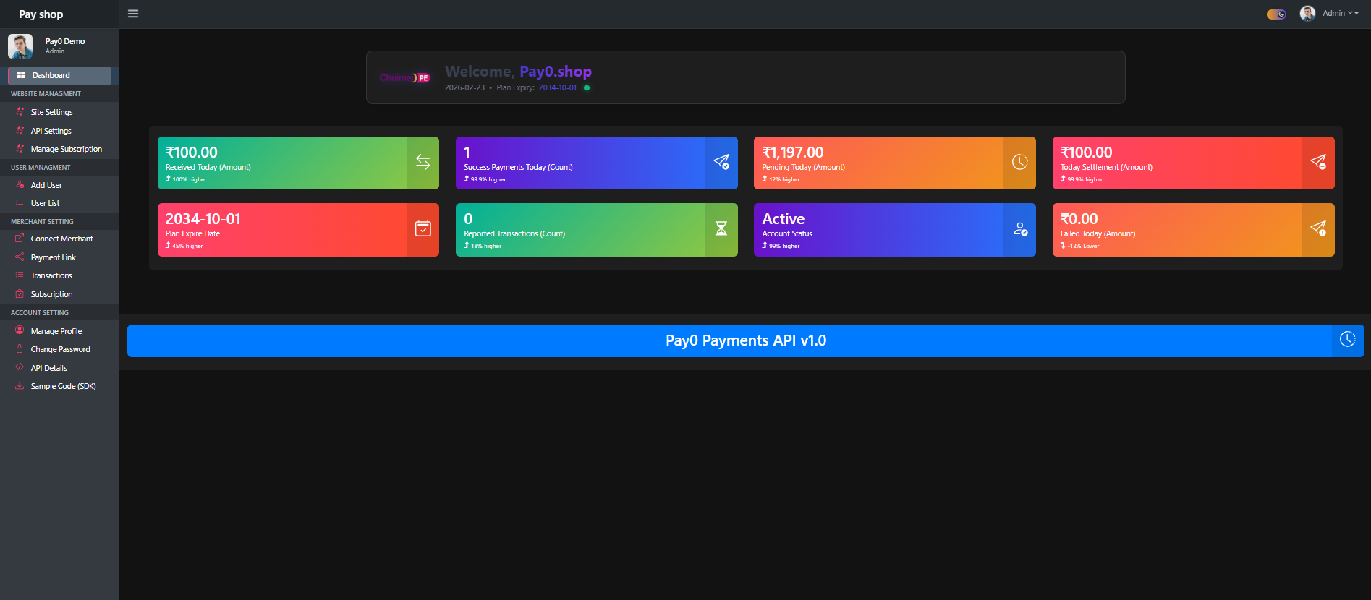Open Sample Code (SDK) in the sidebar
The height and width of the screenshot is (600, 1371).
[x=63, y=386]
